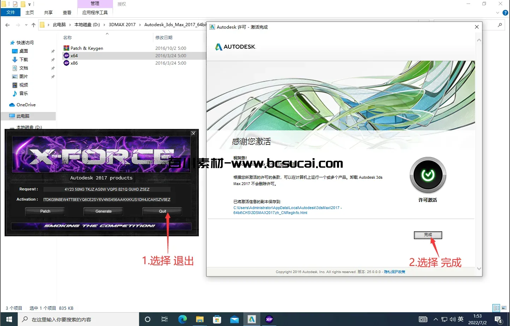Open Task View on taskbar
The width and height of the screenshot is (510, 326).
165,319
